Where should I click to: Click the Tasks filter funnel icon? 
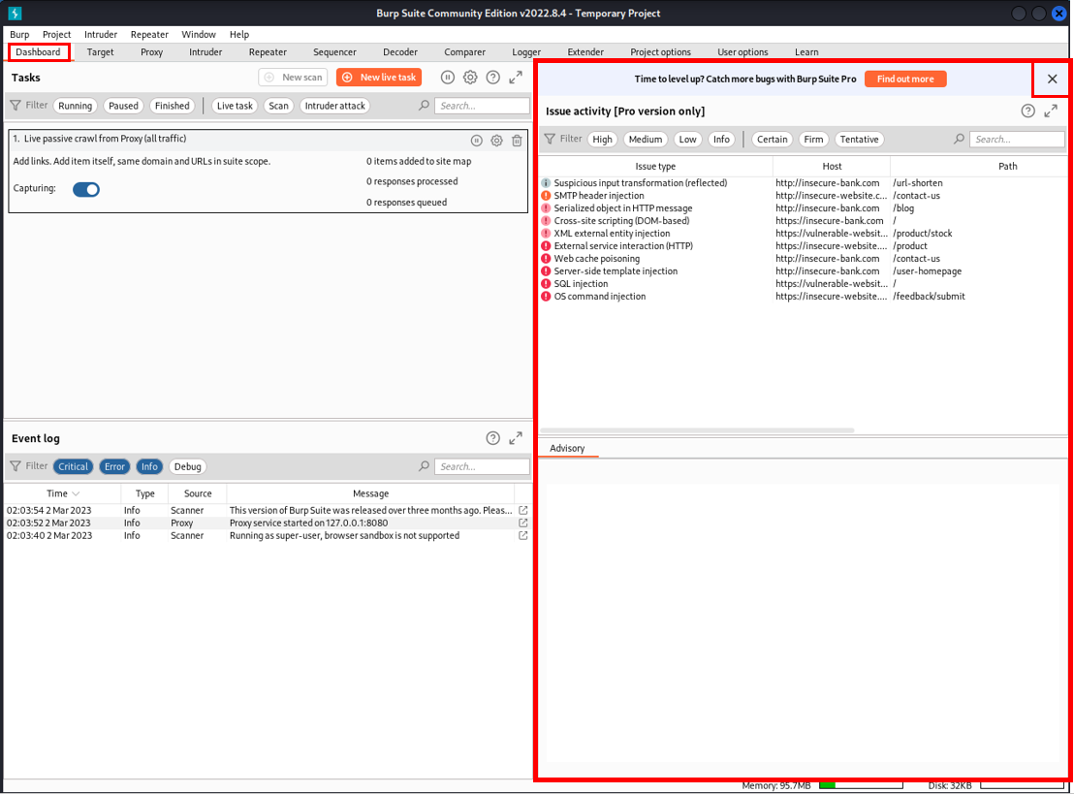pyautogui.click(x=16, y=106)
